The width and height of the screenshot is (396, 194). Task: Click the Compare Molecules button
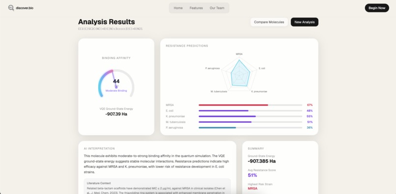coord(269,22)
